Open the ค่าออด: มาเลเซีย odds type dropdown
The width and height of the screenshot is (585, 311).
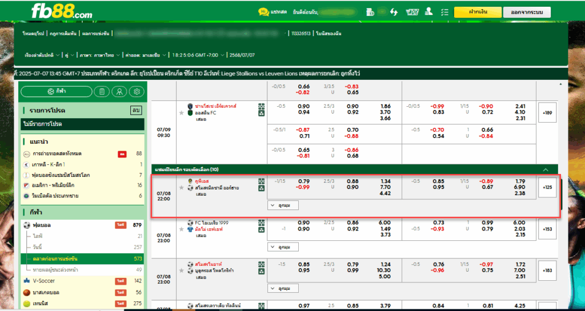(146, 55)
